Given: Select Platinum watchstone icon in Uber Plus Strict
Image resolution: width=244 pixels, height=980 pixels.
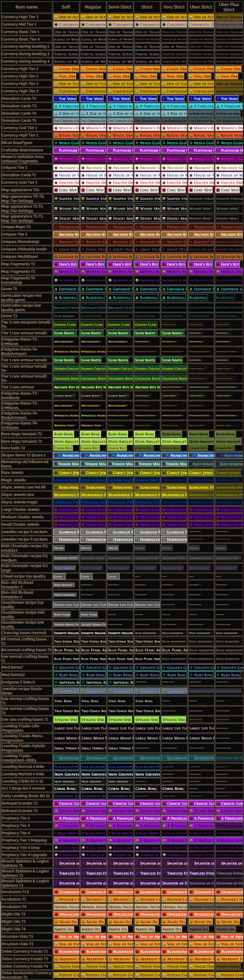Looking at the screenshot, I should [218, 150].
